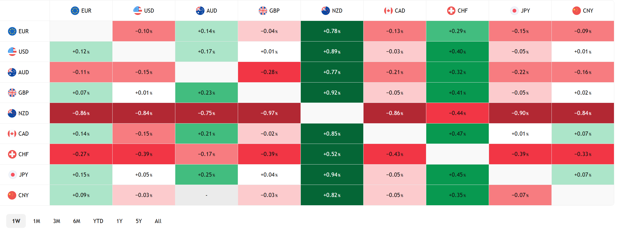Viewport: 623px width, 230px height.
Task: Click the CNY flag icon in column header
Action: 577,11
